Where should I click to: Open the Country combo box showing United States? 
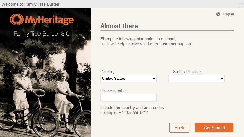(x=125, y=79)
